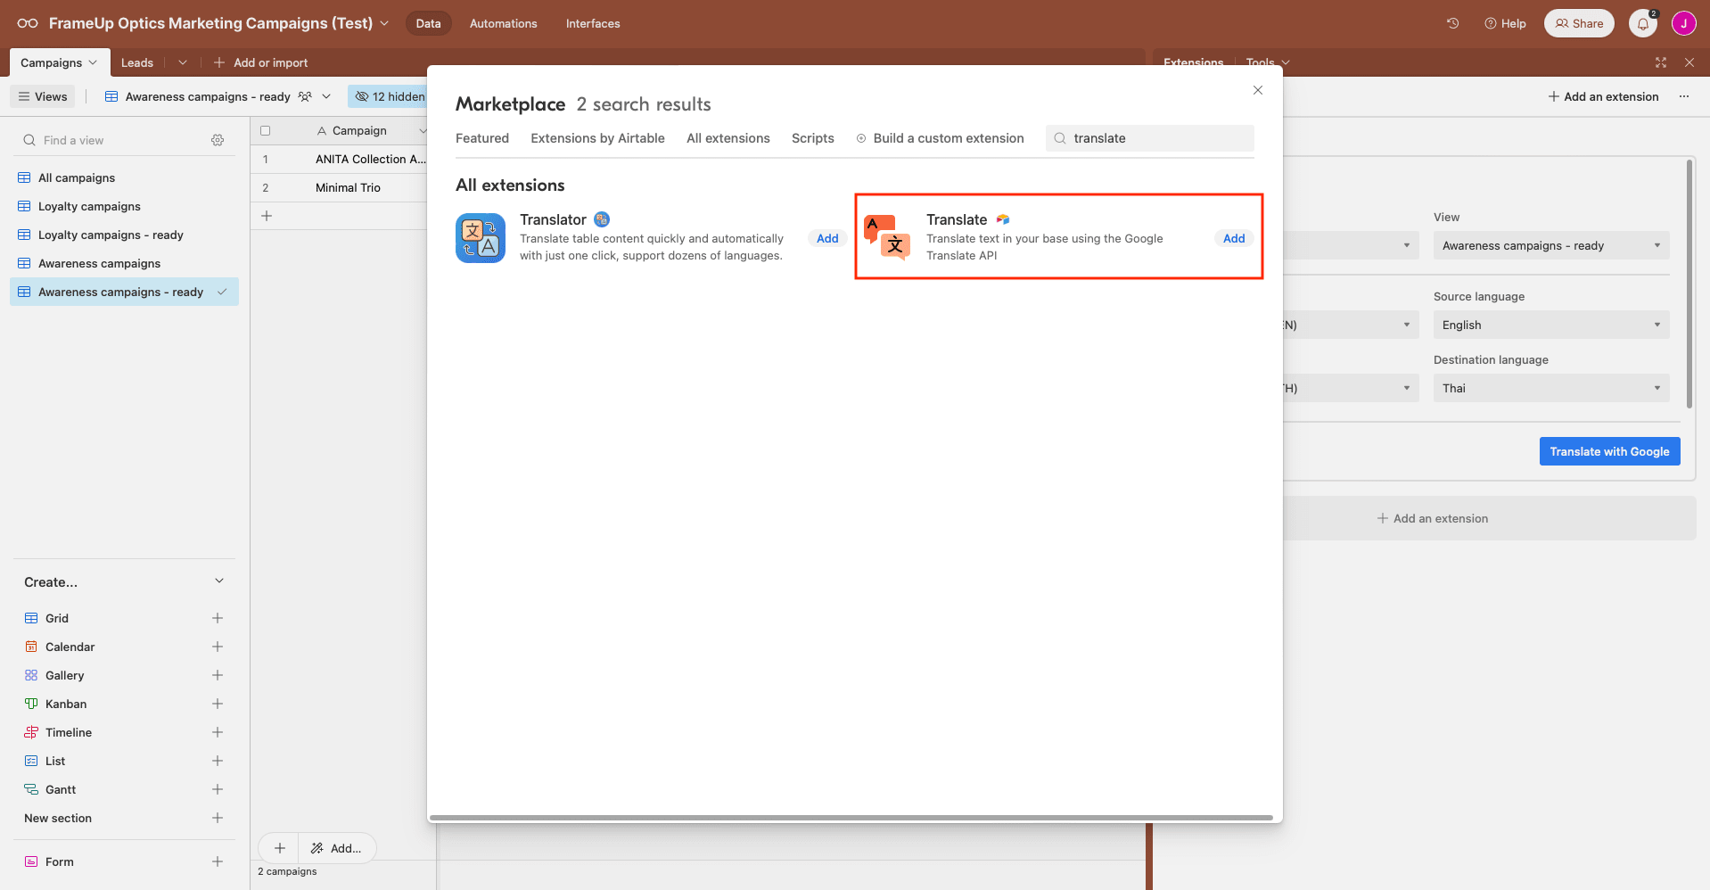Screen dimensions: 1710x890
Task: Click the Kanban icon in the Create section
Action: point(31,704)
